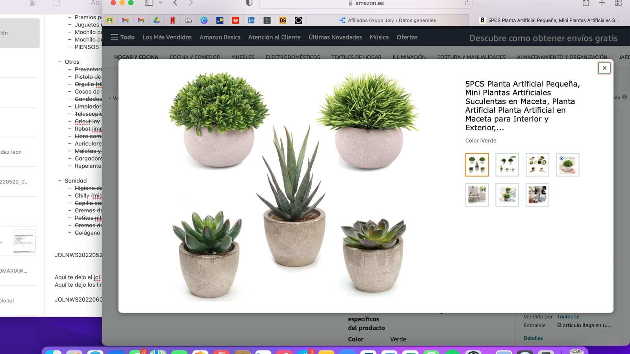Viewport: 630px width, 354px height.
Task: Click the privacy shield icon beside the address bar
Action: coord(249,3)
